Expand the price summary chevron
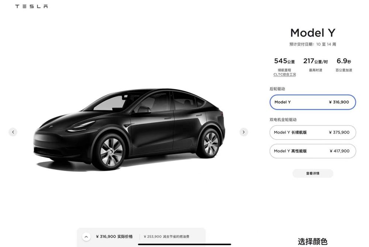 point(86,237)
